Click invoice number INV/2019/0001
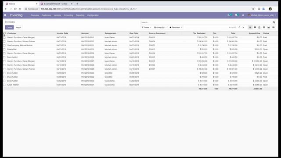 pyautogui.click(x=88, y=85)
